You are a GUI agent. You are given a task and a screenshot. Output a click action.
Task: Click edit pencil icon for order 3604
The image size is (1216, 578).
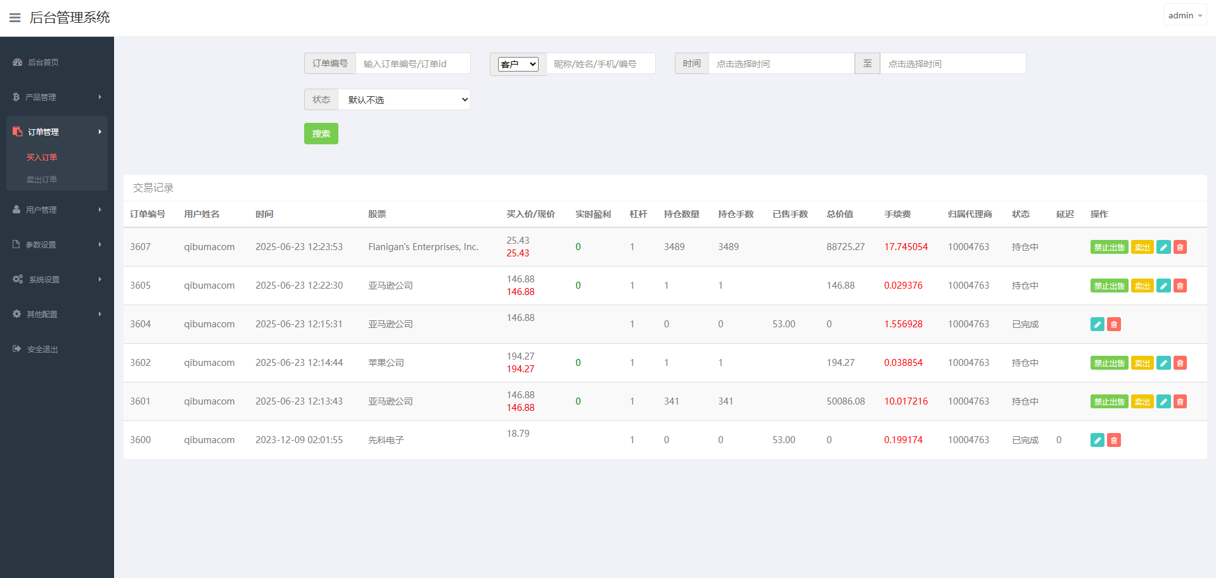1098,325
